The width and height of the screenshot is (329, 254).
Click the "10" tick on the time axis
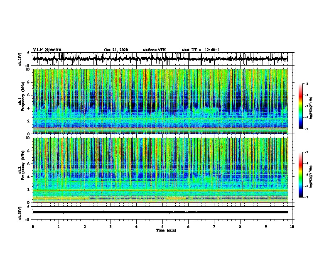(292, 227)
